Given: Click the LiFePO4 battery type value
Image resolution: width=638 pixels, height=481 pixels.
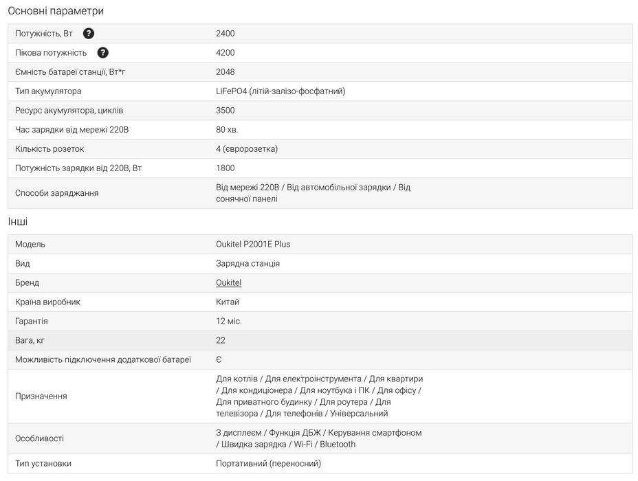Looking at the screenshot, I should tap(280, 91).
